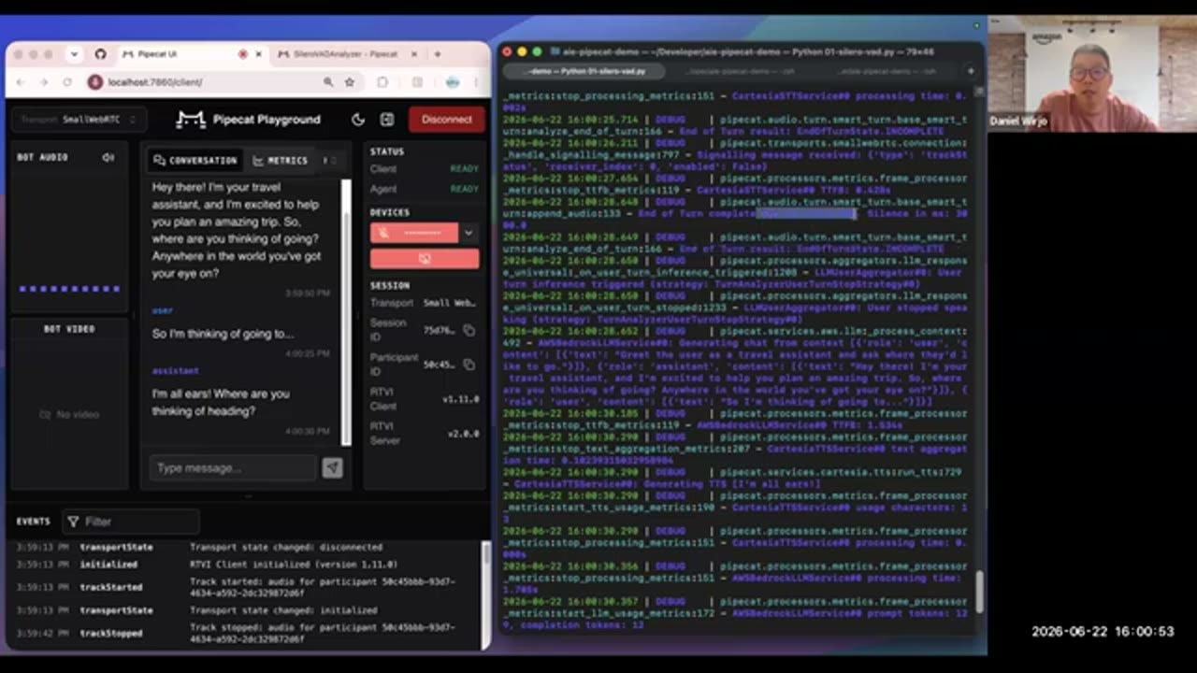This screenshot has width=1197, height=673.
Task: Open a new browser tab
Action: point(438,54)
